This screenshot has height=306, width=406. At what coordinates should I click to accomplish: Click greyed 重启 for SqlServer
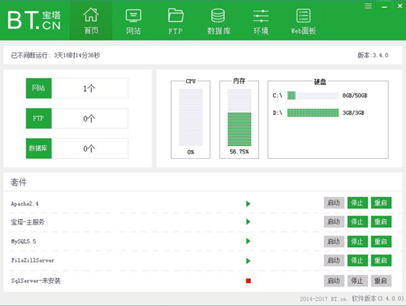point(381,281)
